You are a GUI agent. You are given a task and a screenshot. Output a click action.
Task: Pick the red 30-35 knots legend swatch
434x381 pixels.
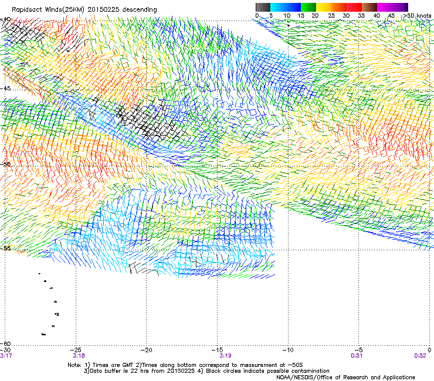click(x=354, y=7)
